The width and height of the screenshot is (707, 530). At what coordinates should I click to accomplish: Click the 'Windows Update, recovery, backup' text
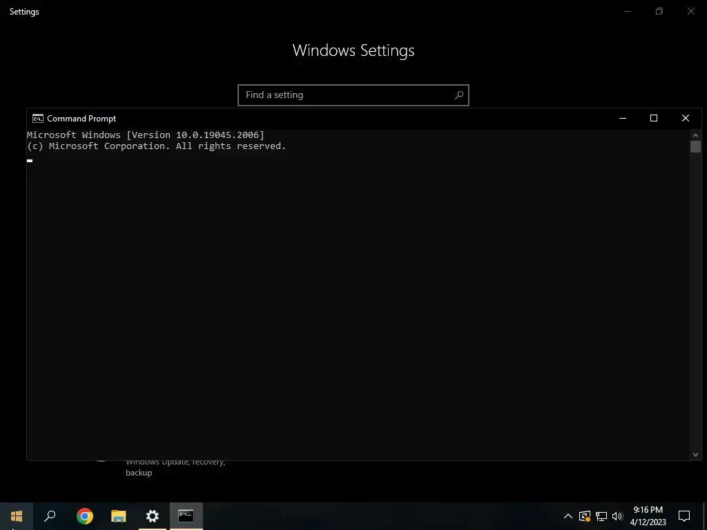pos(175,467)
